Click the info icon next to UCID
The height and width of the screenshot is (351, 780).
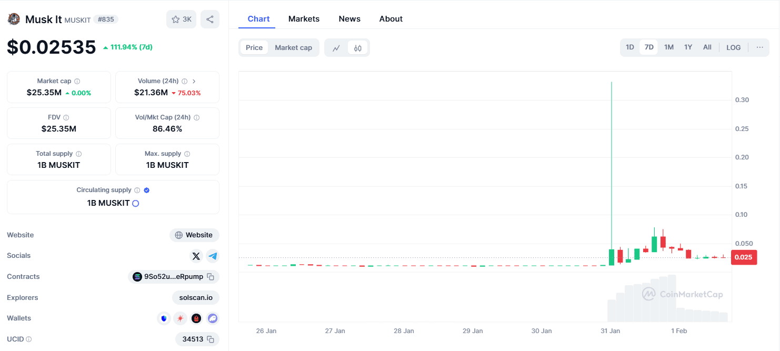(x=29, y=339)
